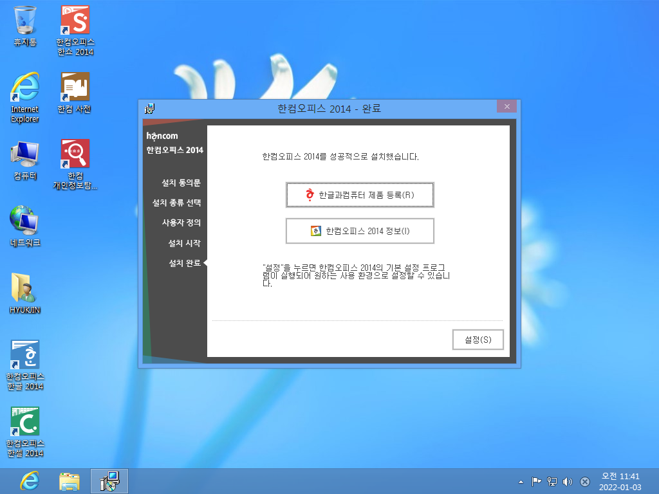Select the 컴퓨터 desktop icon
This screenshot has height=494, width=659.
25,160
